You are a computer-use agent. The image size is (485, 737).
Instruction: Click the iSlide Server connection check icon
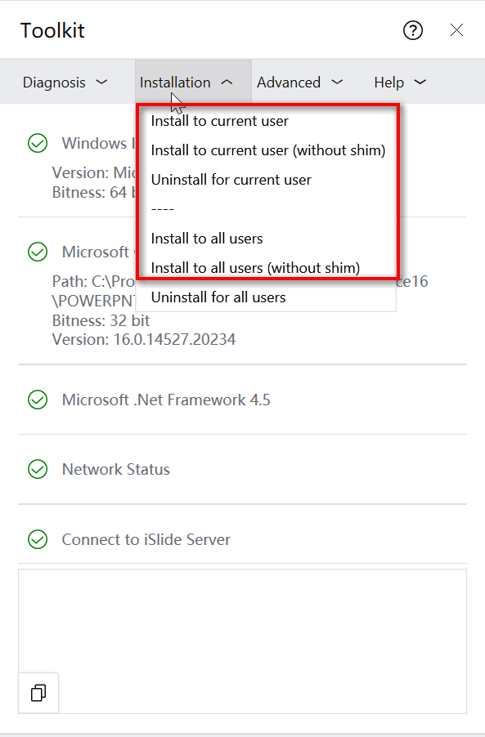(38, 539)
